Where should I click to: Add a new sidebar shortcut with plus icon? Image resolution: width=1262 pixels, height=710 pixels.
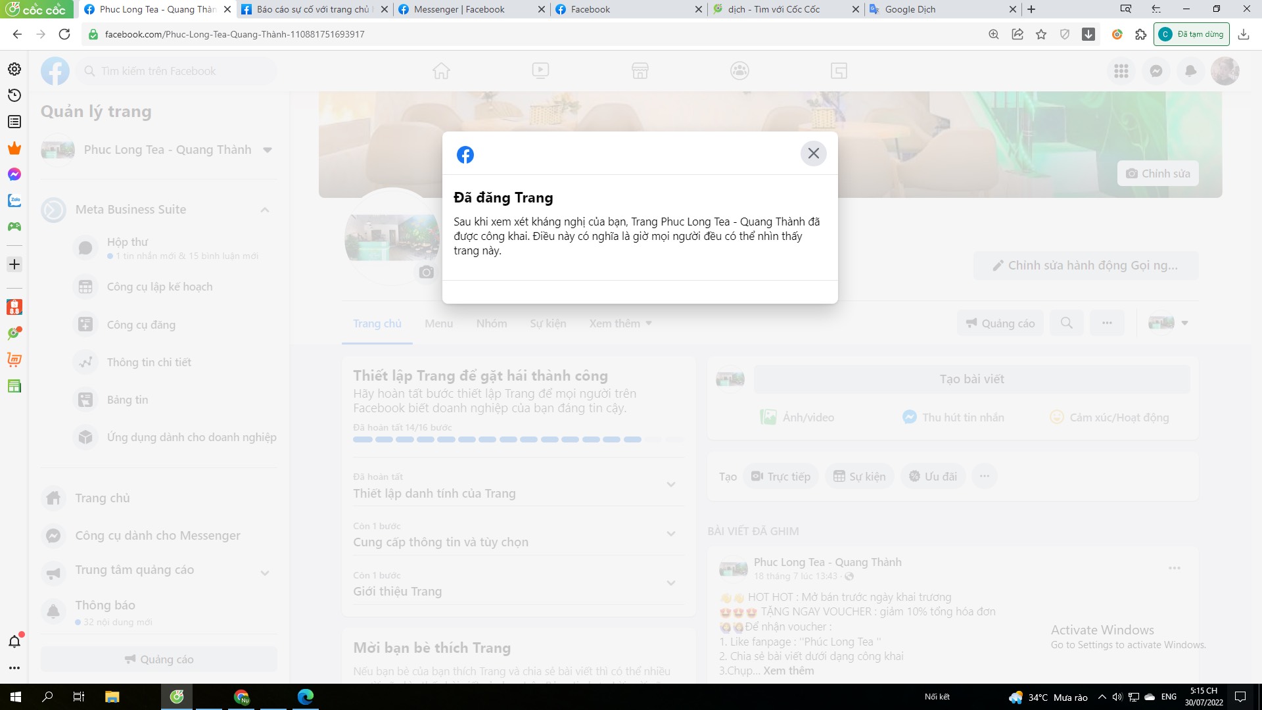[x=14, y=264]
